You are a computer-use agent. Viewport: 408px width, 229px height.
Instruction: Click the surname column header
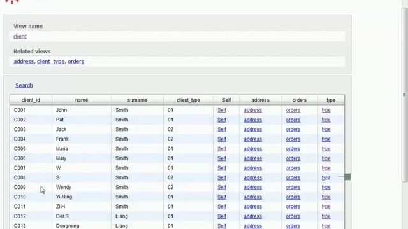point(138,100)
